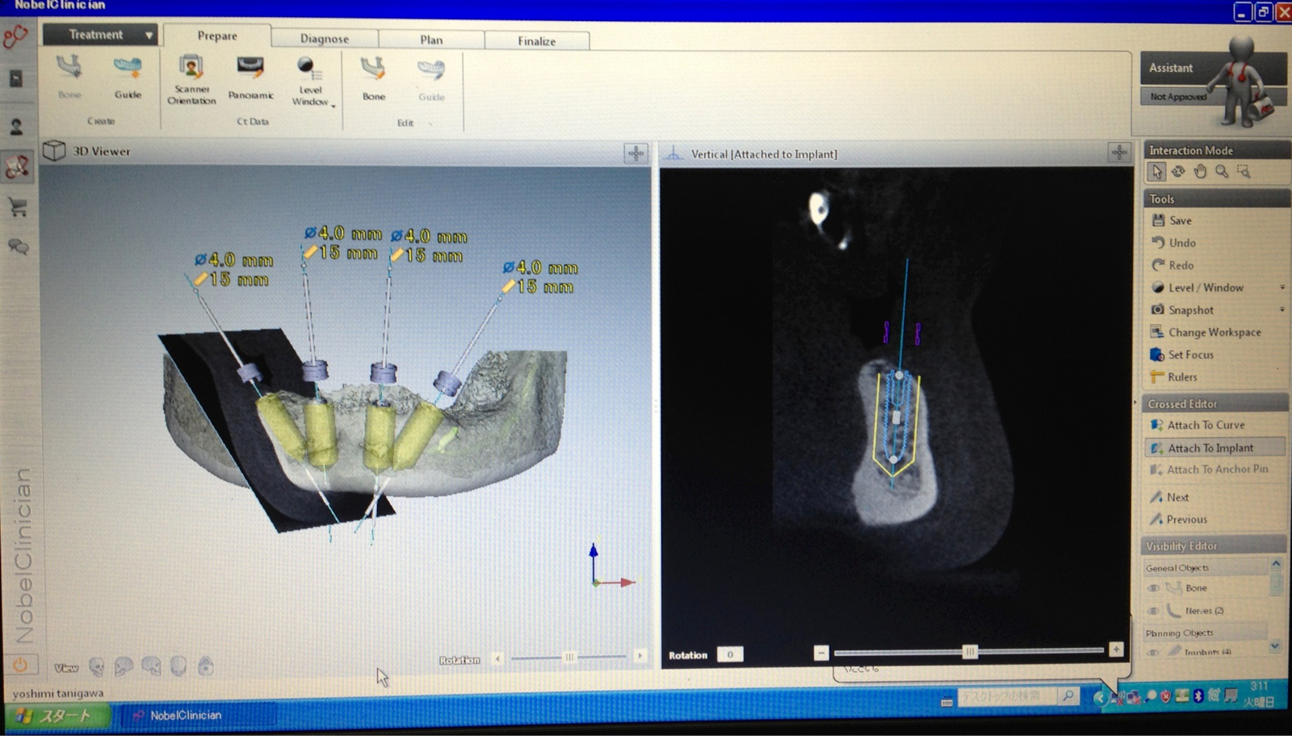
Task: Click the Bluetooth system tray icon
Action: (x=1198, y=696)
